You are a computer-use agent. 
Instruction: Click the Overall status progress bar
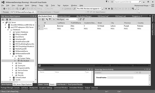(120, 78)
